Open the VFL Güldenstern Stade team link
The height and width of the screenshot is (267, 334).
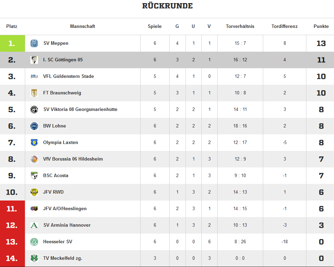point(68,76)
